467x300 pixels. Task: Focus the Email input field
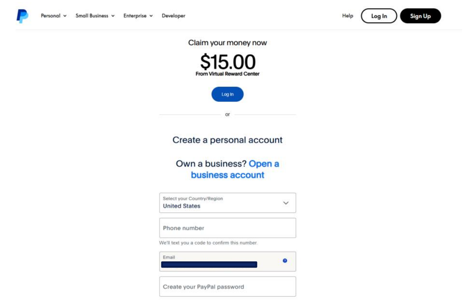(x=227, y=261)
